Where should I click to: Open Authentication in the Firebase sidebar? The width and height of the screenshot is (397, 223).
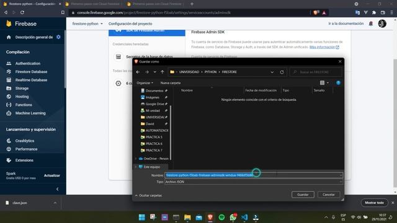(27, 63)
